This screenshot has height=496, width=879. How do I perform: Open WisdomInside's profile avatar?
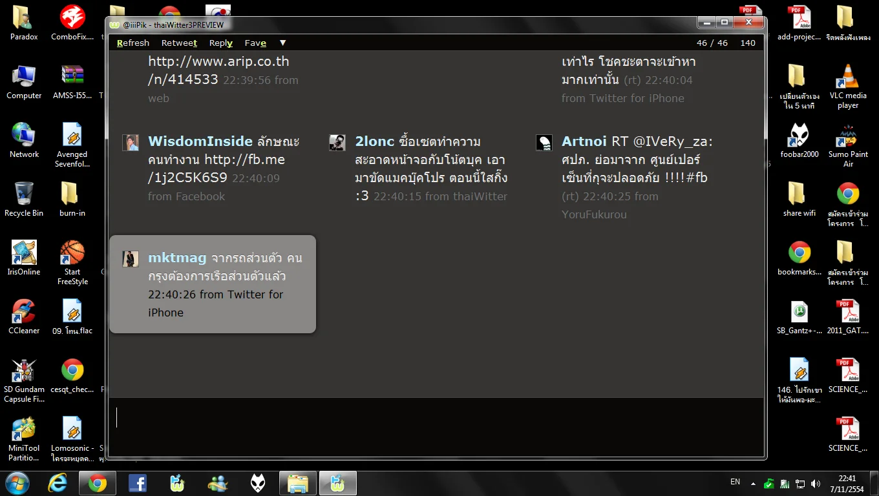pos(131,143)
